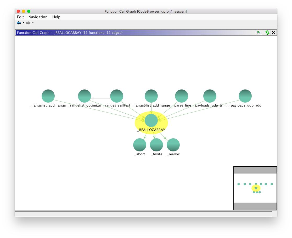This screenshot has height=238, width=292.
Task: Refresh the function call graph
Action: 267,33
